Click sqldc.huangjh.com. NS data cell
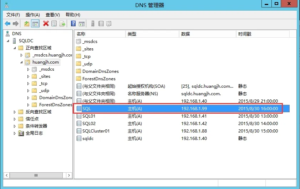This screenshot has height=189, width=300. 201,93
